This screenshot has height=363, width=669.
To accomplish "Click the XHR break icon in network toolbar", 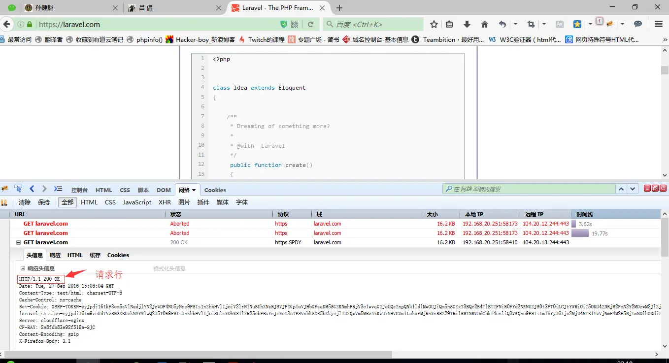I will 4,202.
